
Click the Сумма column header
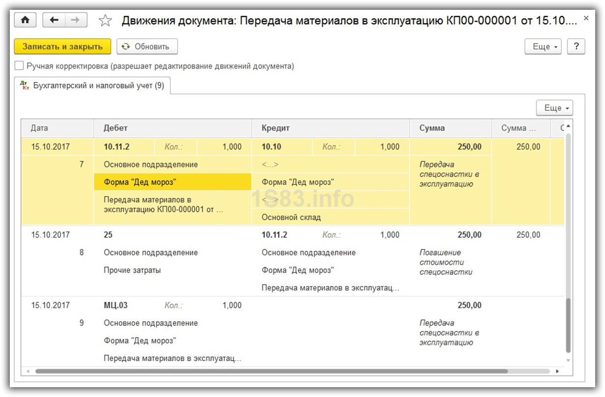point(450,128)
